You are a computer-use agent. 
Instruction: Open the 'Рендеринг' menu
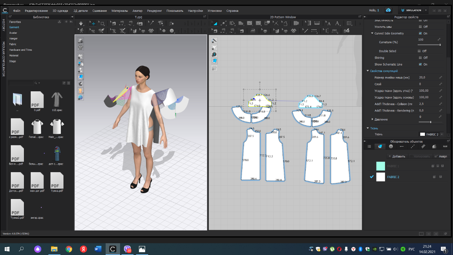click(154, 10)
